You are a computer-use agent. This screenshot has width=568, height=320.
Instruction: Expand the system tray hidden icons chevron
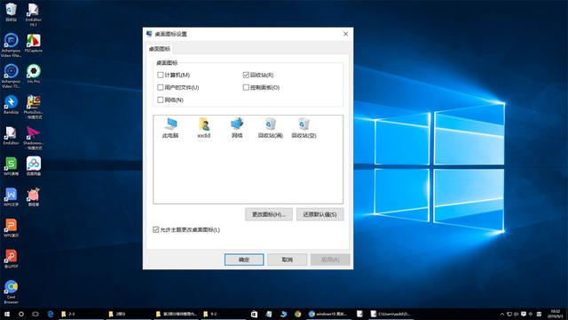[x=502, y=314]
